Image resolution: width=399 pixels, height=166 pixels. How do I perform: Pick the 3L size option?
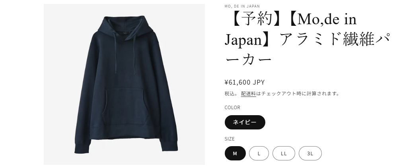pyautogui.click(x=310, y=153)
